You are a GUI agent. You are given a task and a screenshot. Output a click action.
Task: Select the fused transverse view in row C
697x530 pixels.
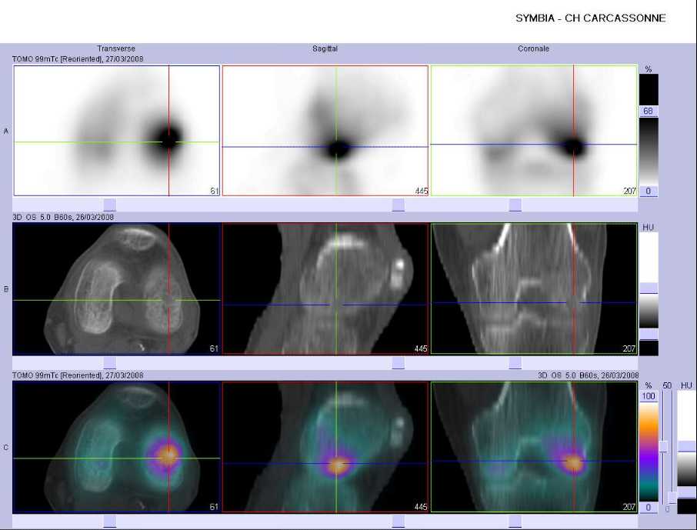(116, 447)
